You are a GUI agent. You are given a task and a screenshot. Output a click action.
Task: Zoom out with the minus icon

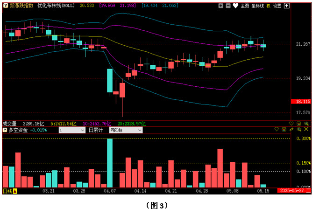228,6
